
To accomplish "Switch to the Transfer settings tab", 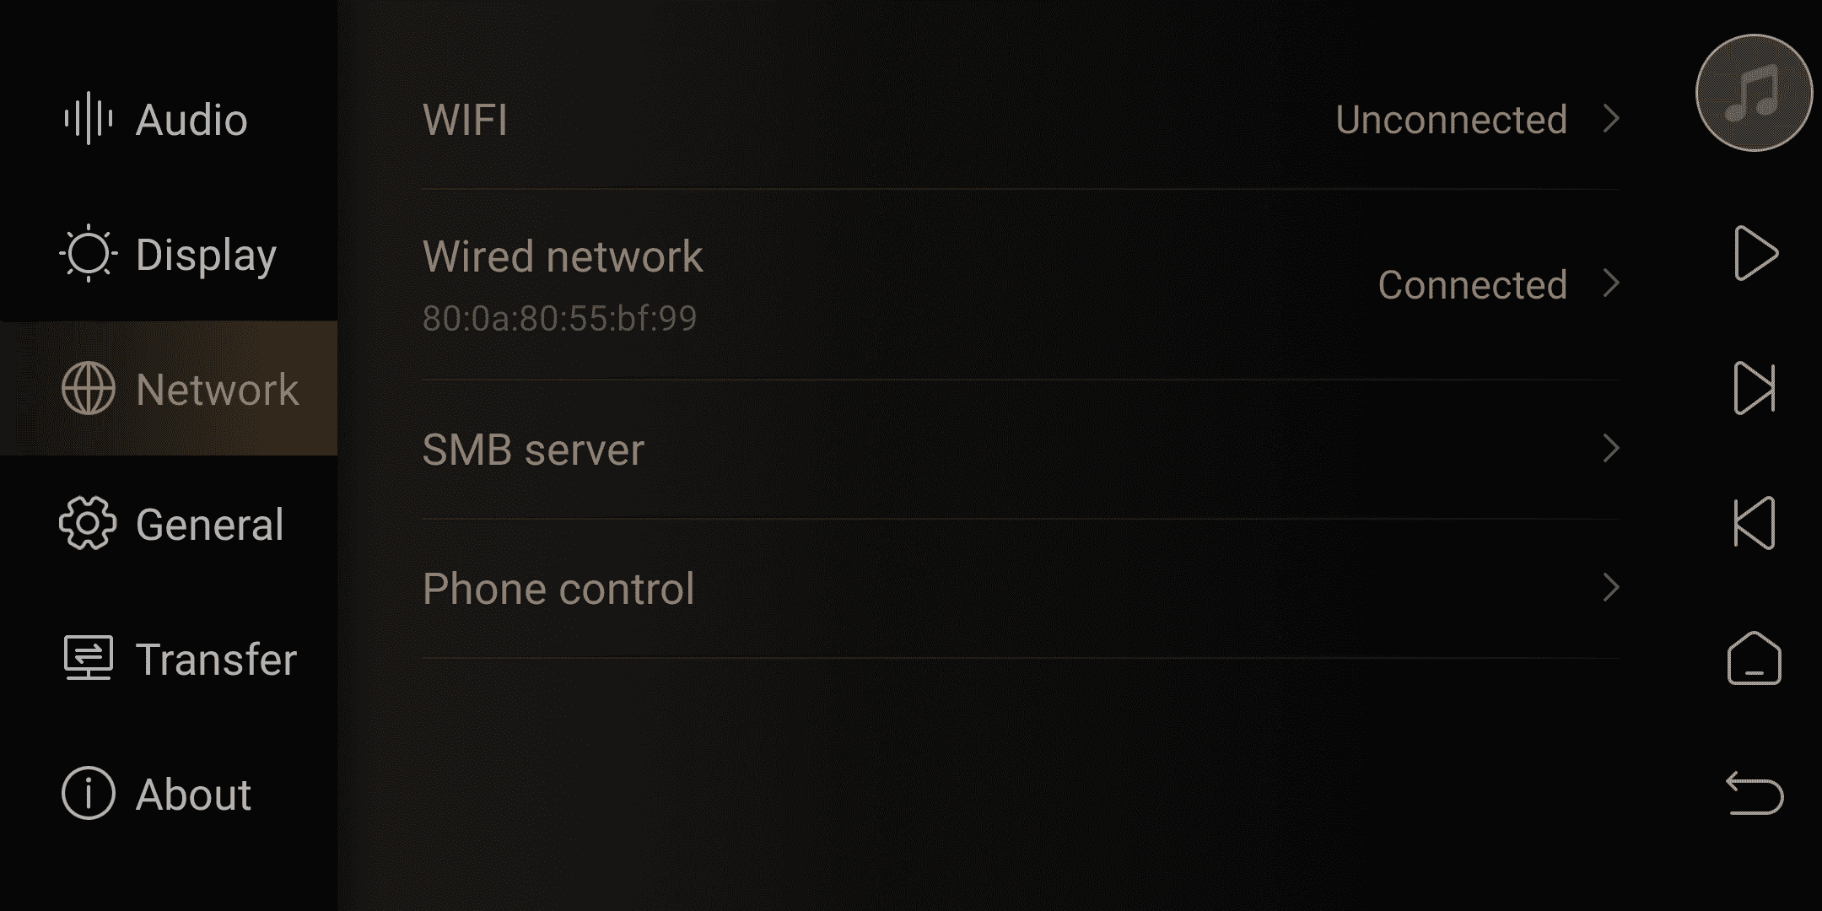I will pos(169,658).
